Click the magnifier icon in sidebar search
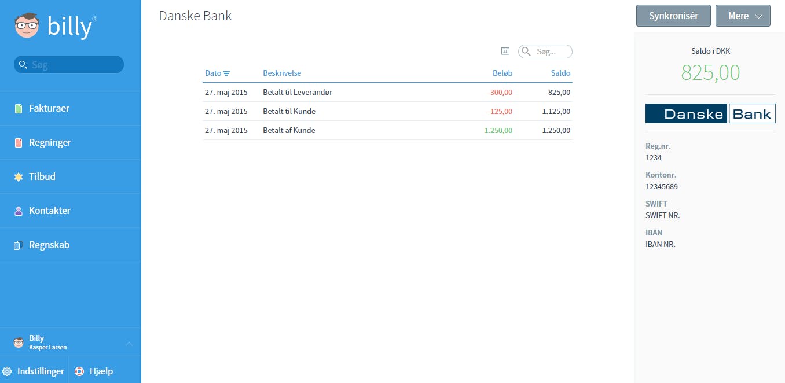The width and height of the screenshot is (785, 383). tap(23, 64)
